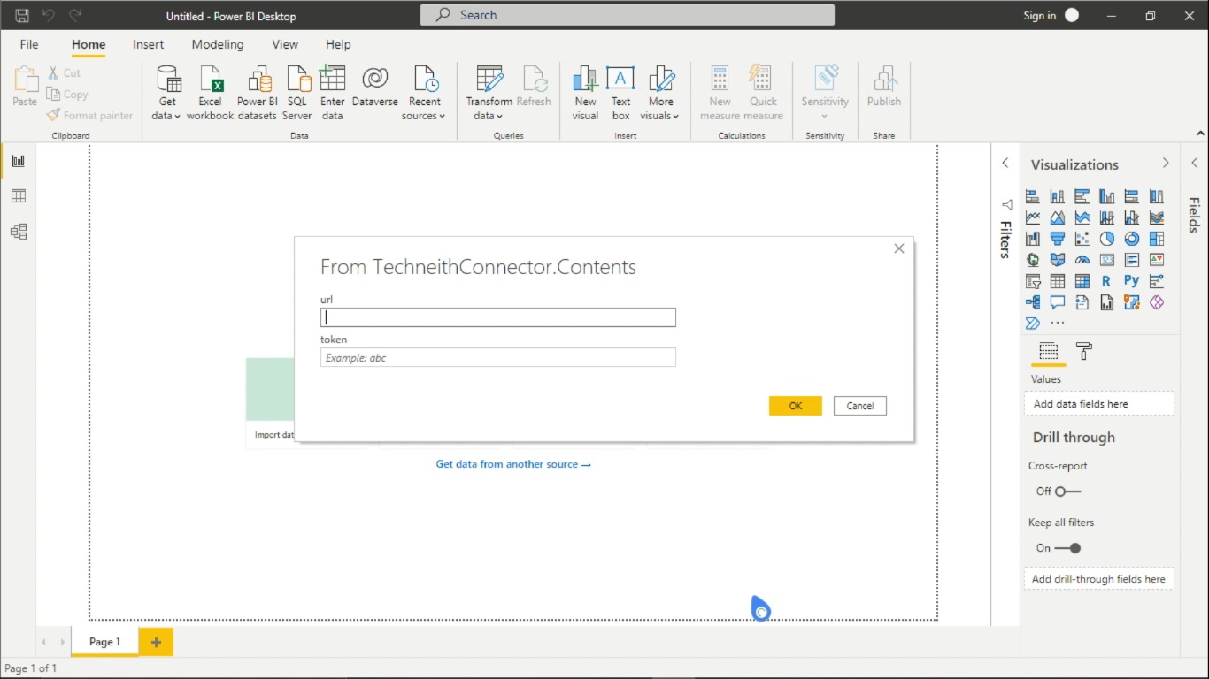Click the token input field
The width and height of the screenshot is (1209, 679).
tap(498, 357)
